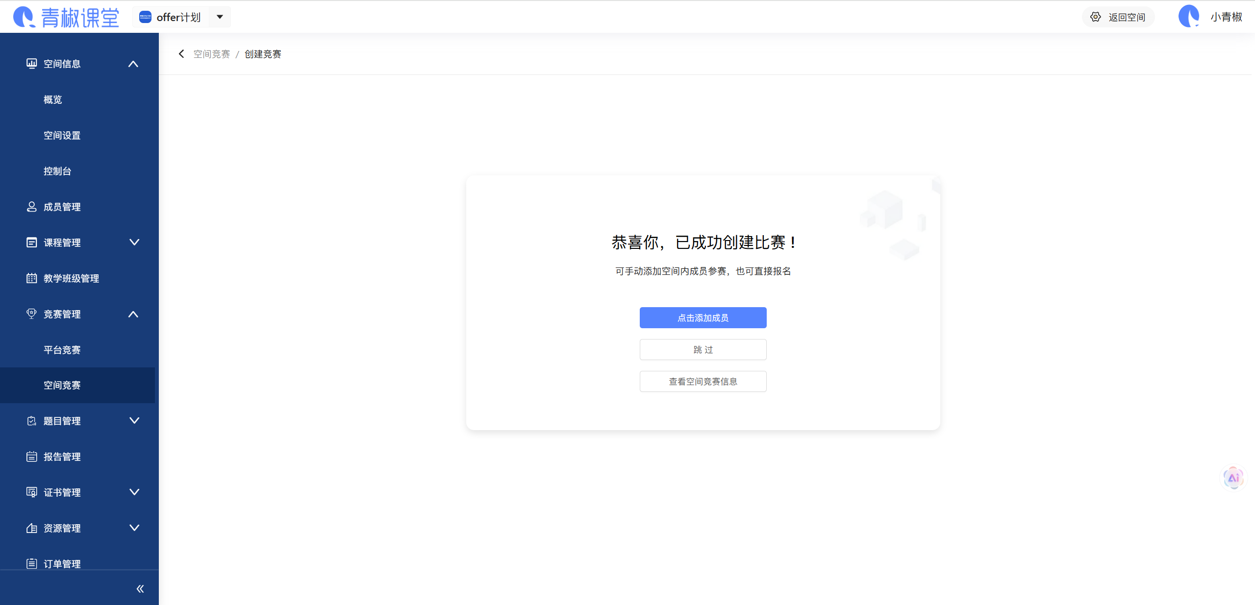The width and height of the screenshot is (1255, 605).
Task: Click the 点击添加成员 button
Action: click(703, 317)
